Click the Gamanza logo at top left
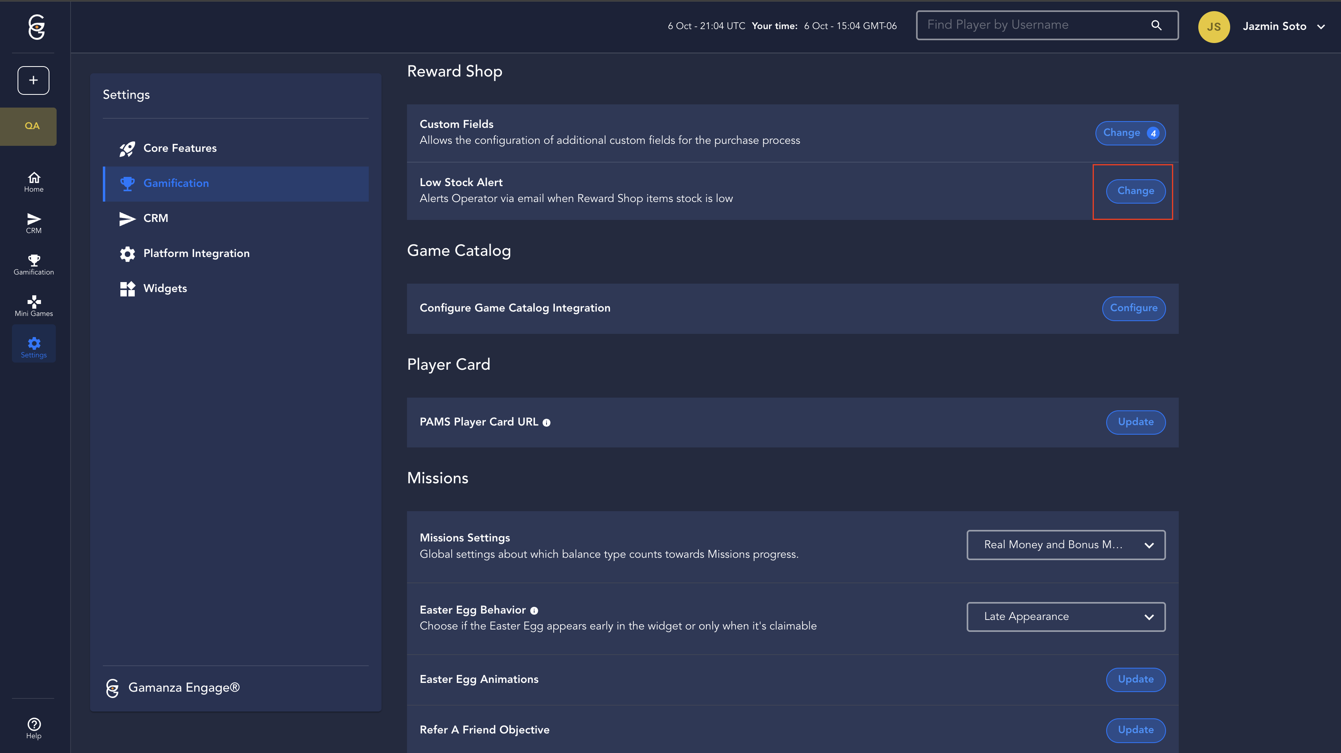This screenshot has width=1341, height=753. click(x=36, y=27)
